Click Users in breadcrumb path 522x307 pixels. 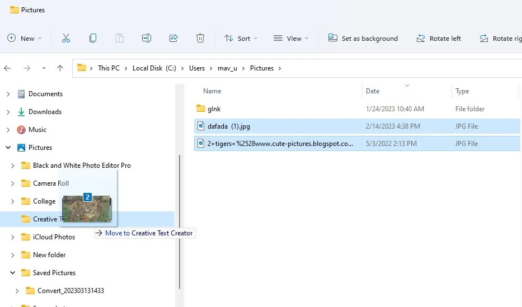coord(197,68)
